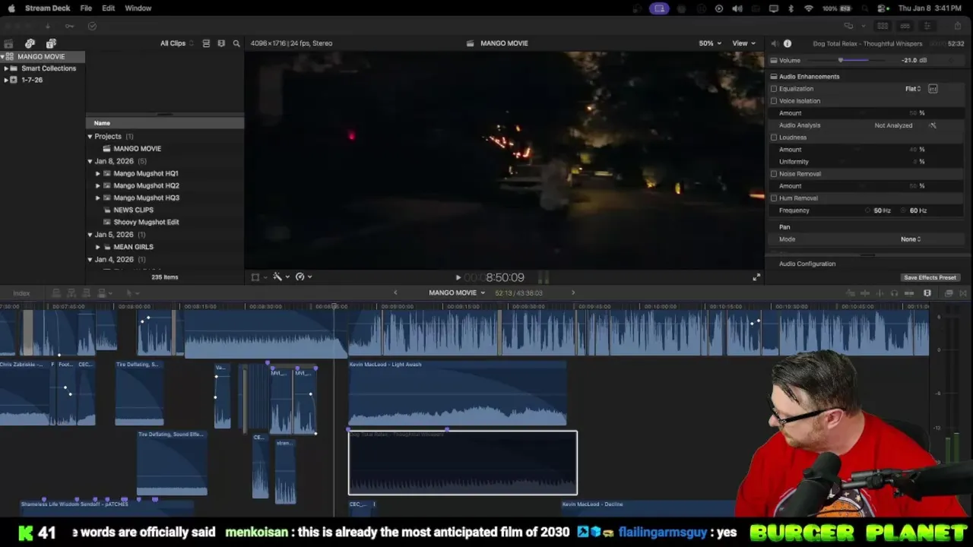973x547 pixels.
Task: Expand the 1-7-26 event
Action: click(x=6, y=80)
